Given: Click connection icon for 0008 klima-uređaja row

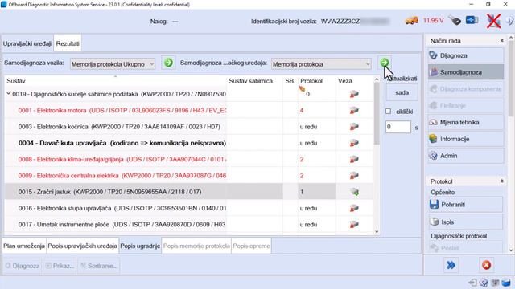Looking at the screenshot, I should 354,159.
